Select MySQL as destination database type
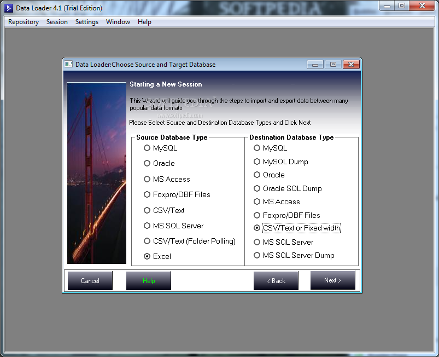 [x=270, y=148]
